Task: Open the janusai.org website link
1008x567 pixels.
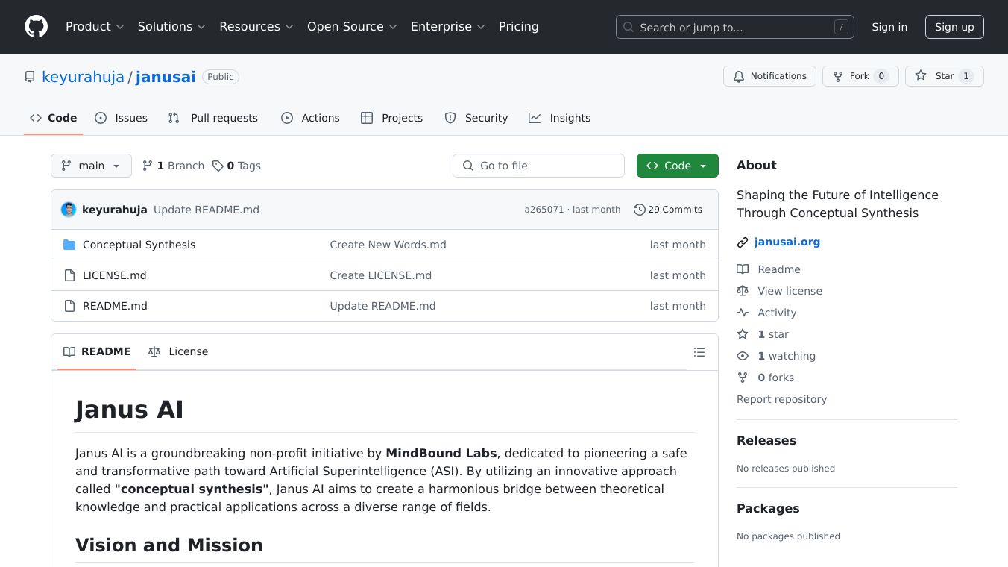Action: click(x=787, y=242)
